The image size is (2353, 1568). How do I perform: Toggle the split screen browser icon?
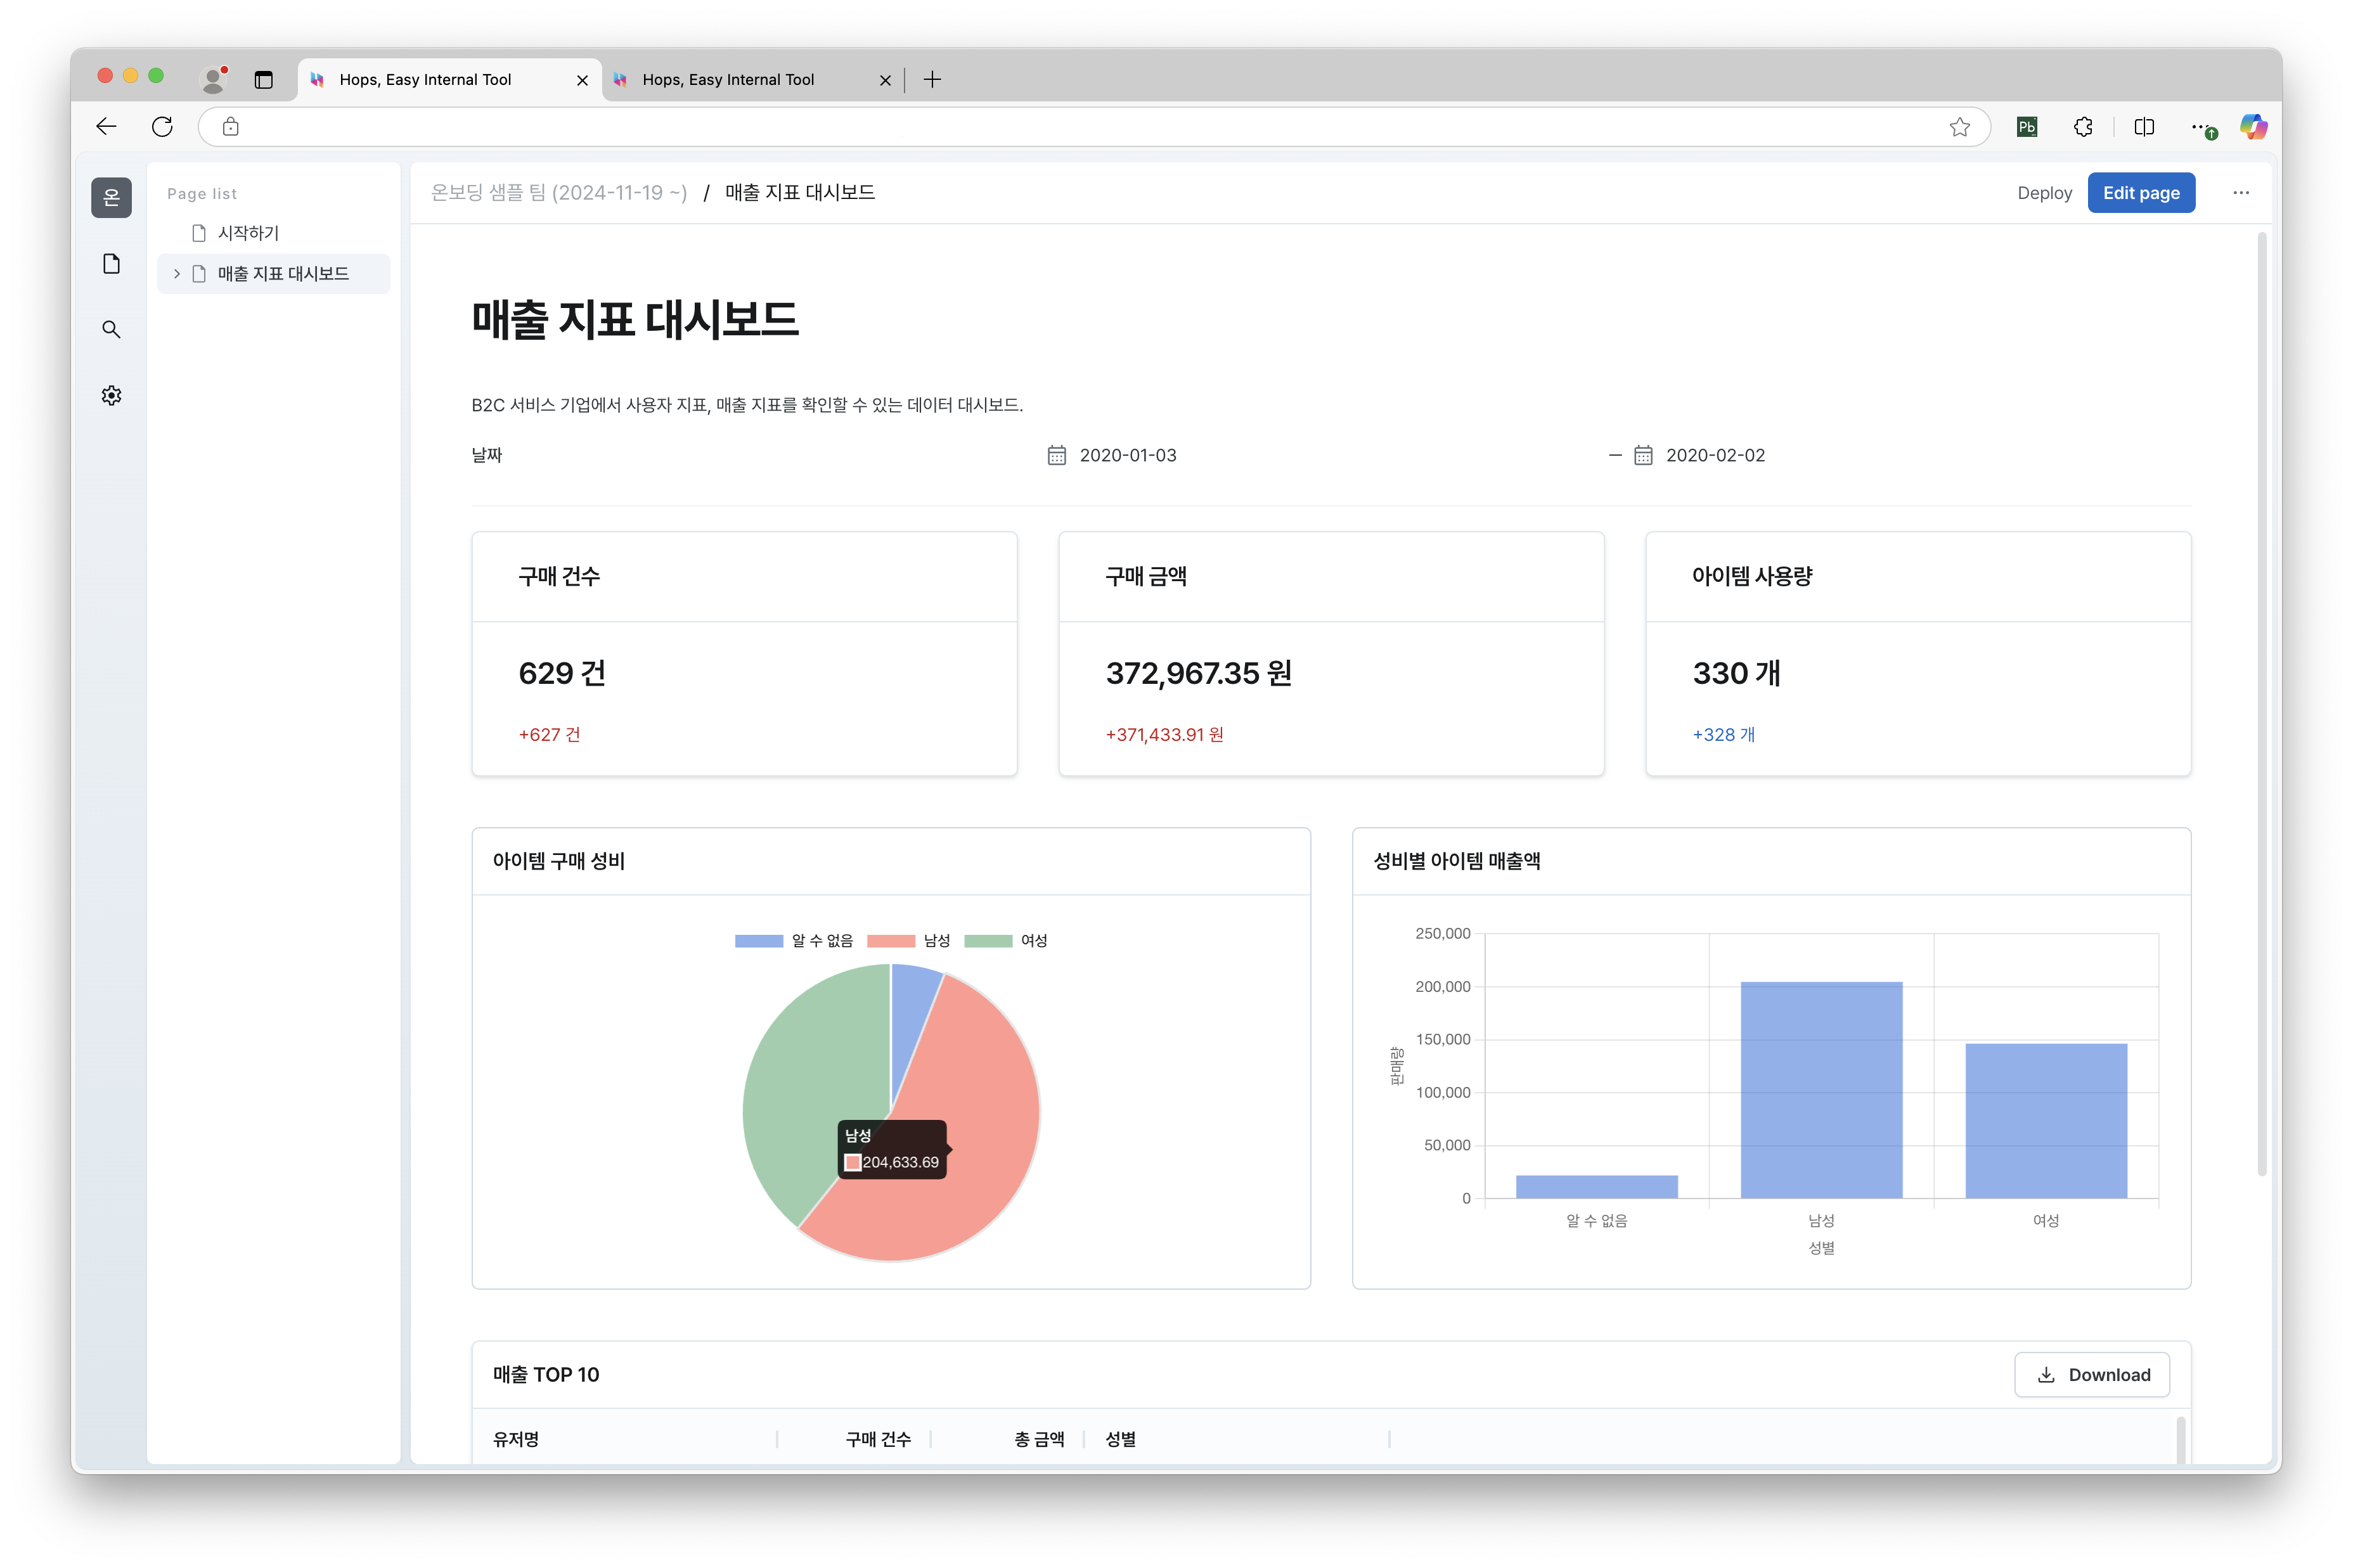coord(2143,127)
